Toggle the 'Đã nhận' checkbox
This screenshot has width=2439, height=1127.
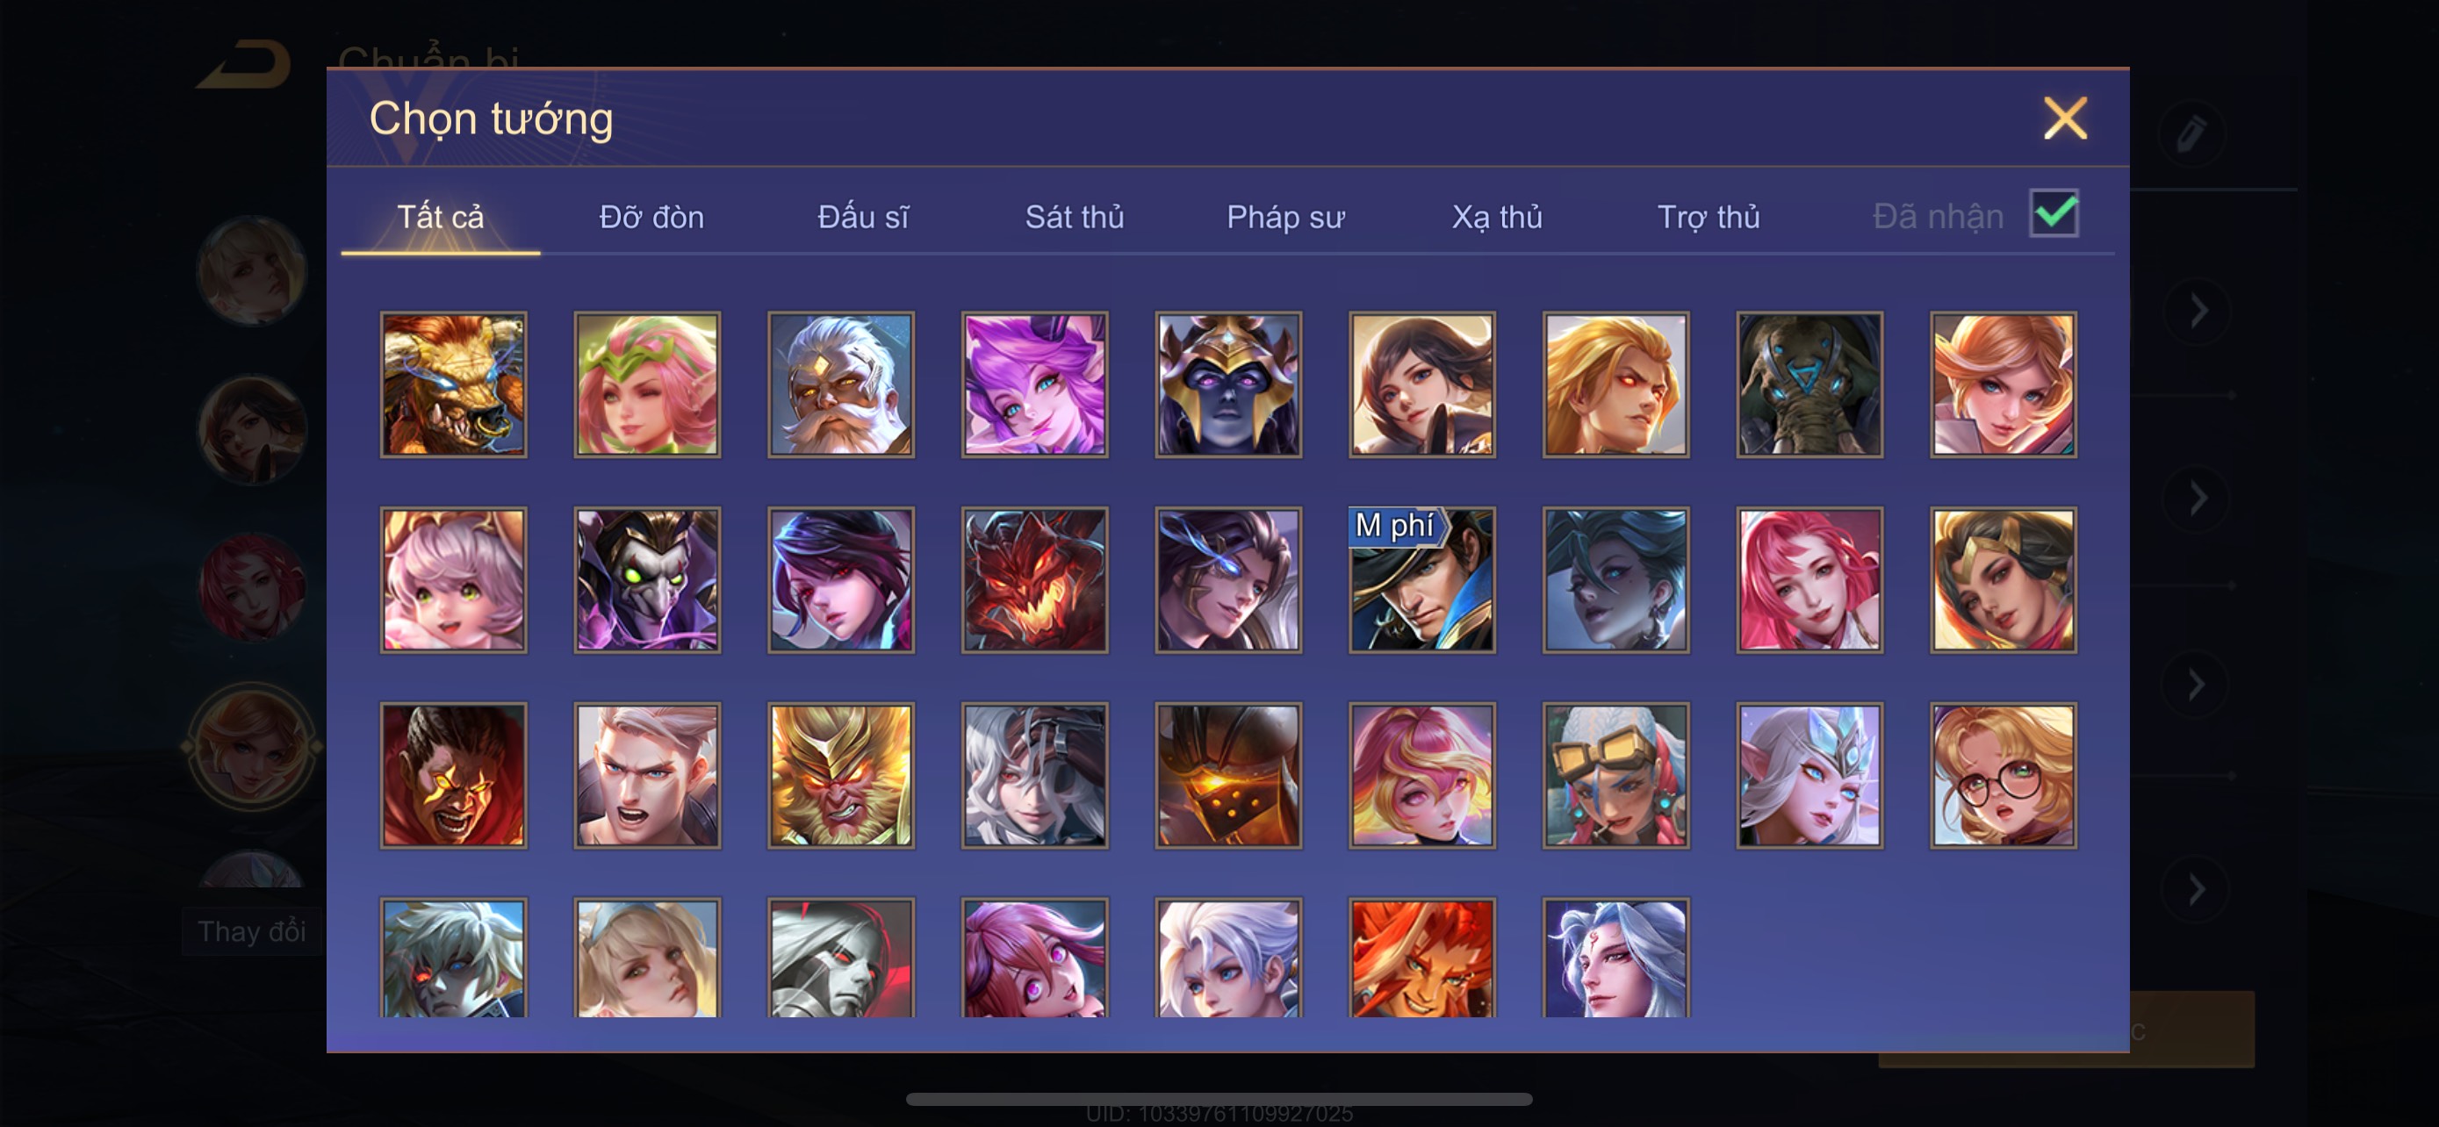2054,213
